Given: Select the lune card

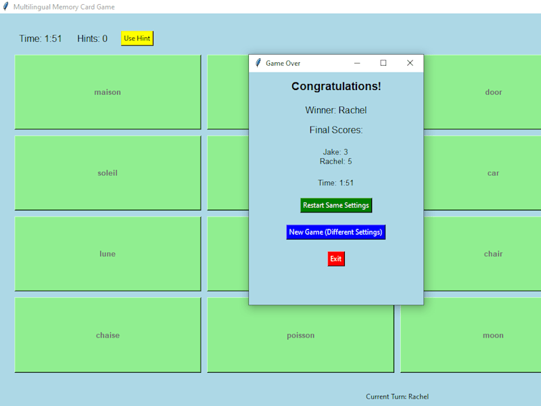Looking at the screenshot, I should 108,254.
